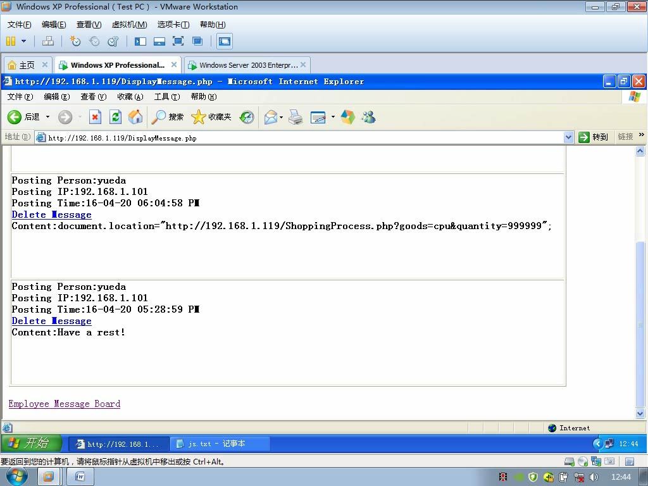Screen dimensions: 648x486
Task: Switch to VMware Unity mode icon
Action: coord(197,41)
